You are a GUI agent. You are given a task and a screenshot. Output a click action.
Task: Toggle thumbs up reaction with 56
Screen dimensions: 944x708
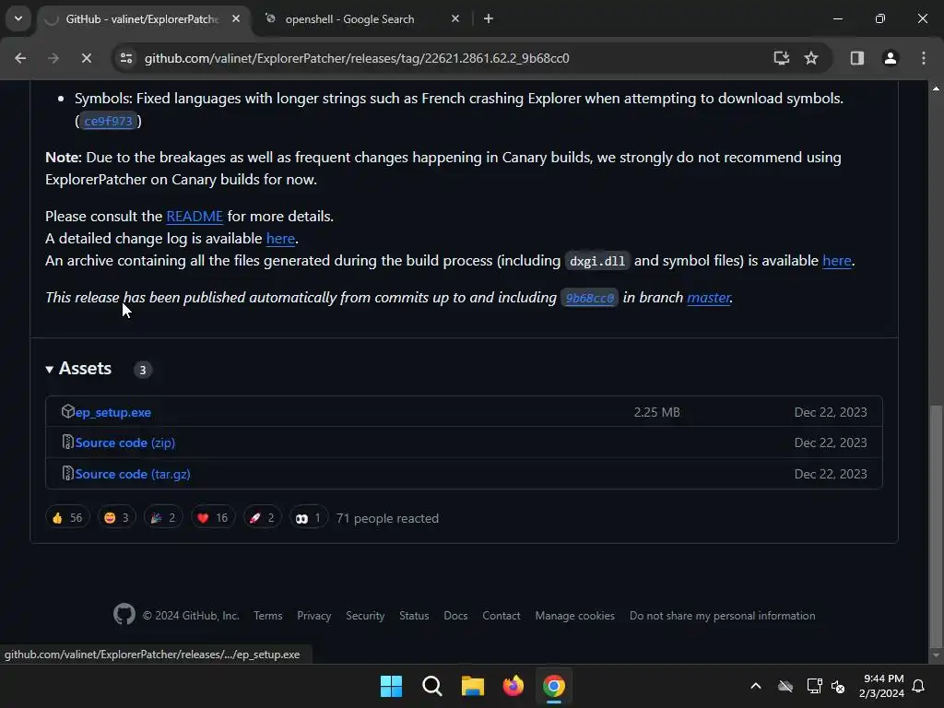67,518
